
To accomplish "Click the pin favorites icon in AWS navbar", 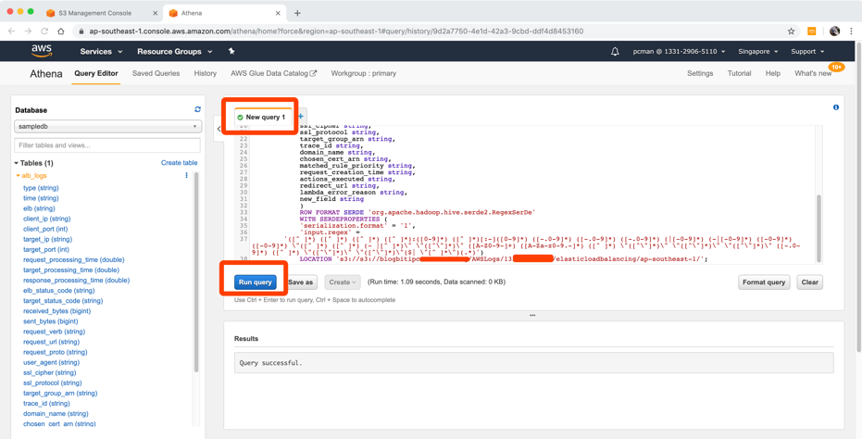I will pos(231,51).
